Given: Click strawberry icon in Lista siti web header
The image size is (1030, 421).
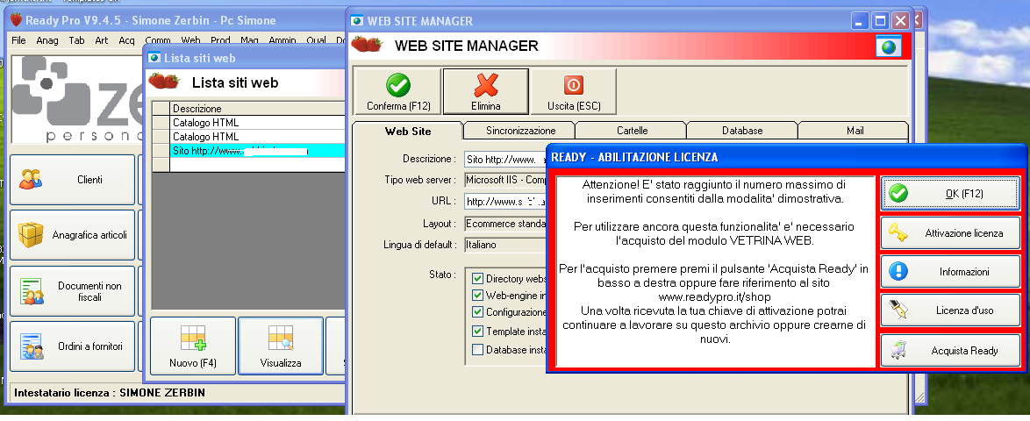Looking at the screenshot, I should pyautogui.click(x=164, y=82).
